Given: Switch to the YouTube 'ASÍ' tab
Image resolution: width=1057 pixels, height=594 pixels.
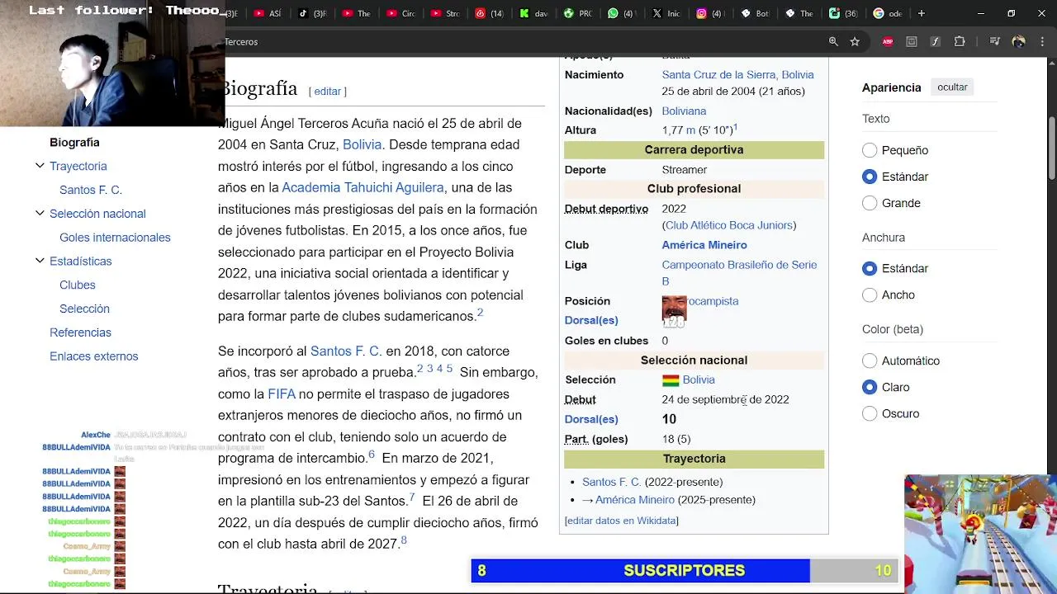Looking at the screenshot, I should tap(268, 13).
